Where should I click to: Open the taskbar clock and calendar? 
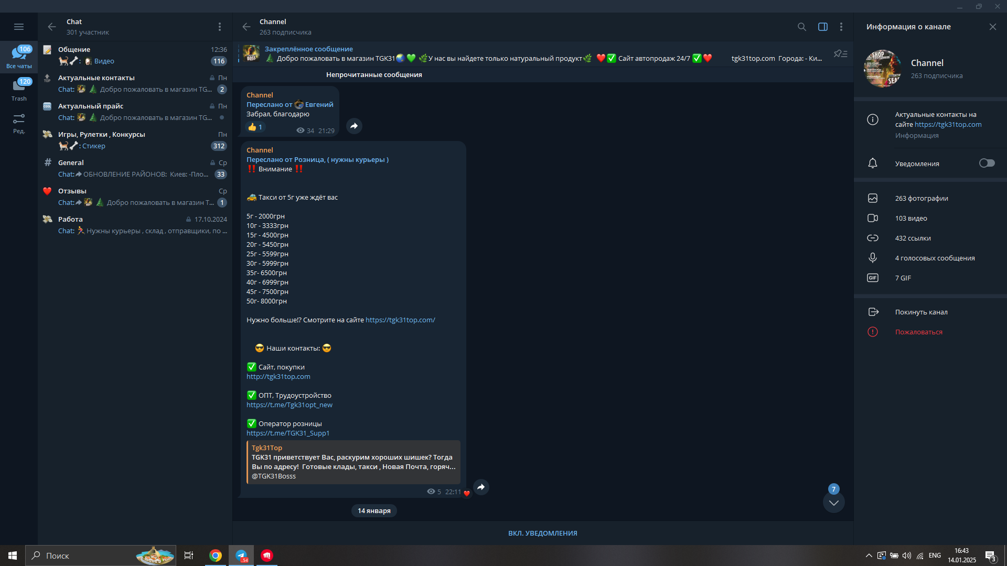point(962,556)
